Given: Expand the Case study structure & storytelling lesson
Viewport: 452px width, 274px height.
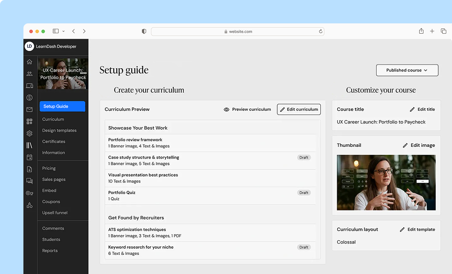Looking at the screenshot, I should click(x=144, y=158).
